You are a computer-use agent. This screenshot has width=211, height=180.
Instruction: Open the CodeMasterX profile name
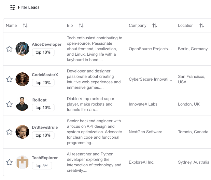[45, 75]
